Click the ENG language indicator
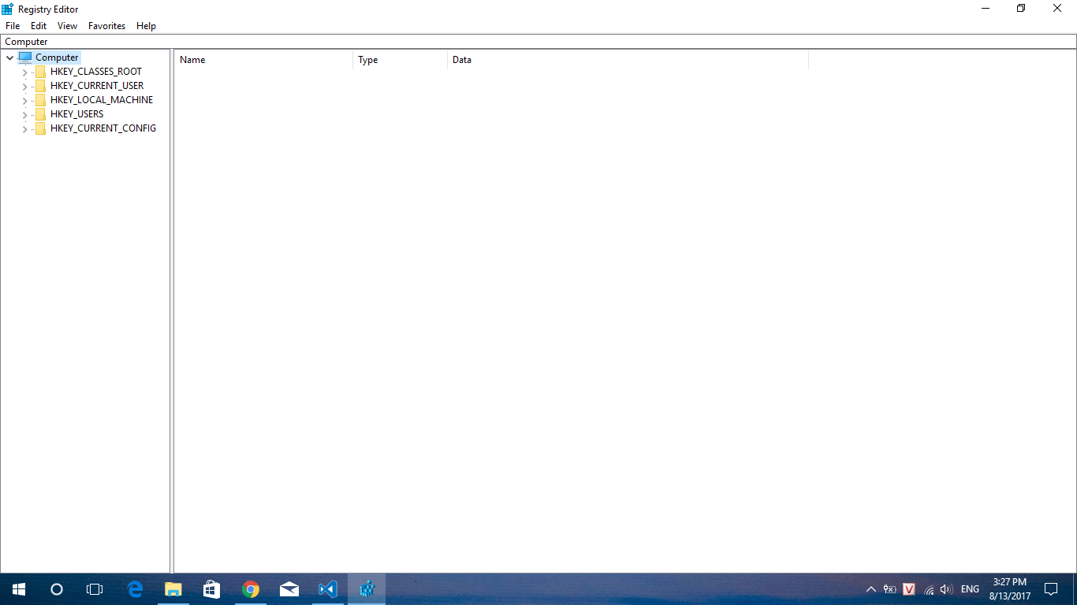 (x=970, y=589)
